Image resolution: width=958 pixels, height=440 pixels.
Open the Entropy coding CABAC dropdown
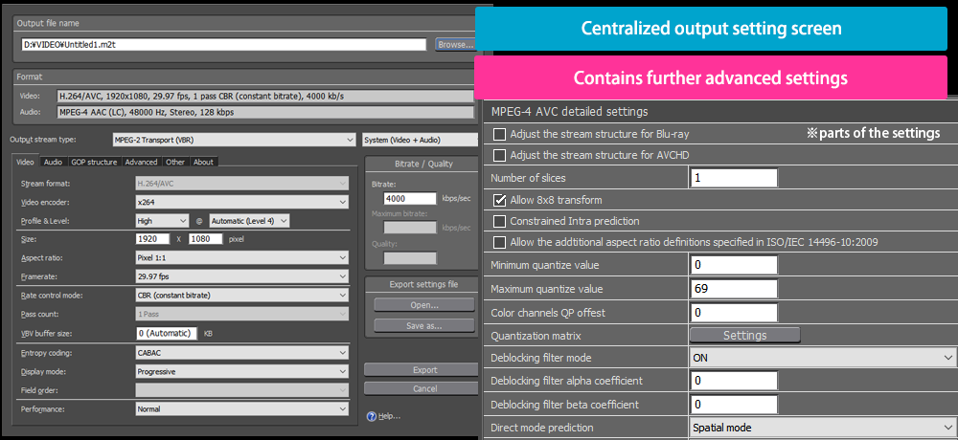coord(242,353)
